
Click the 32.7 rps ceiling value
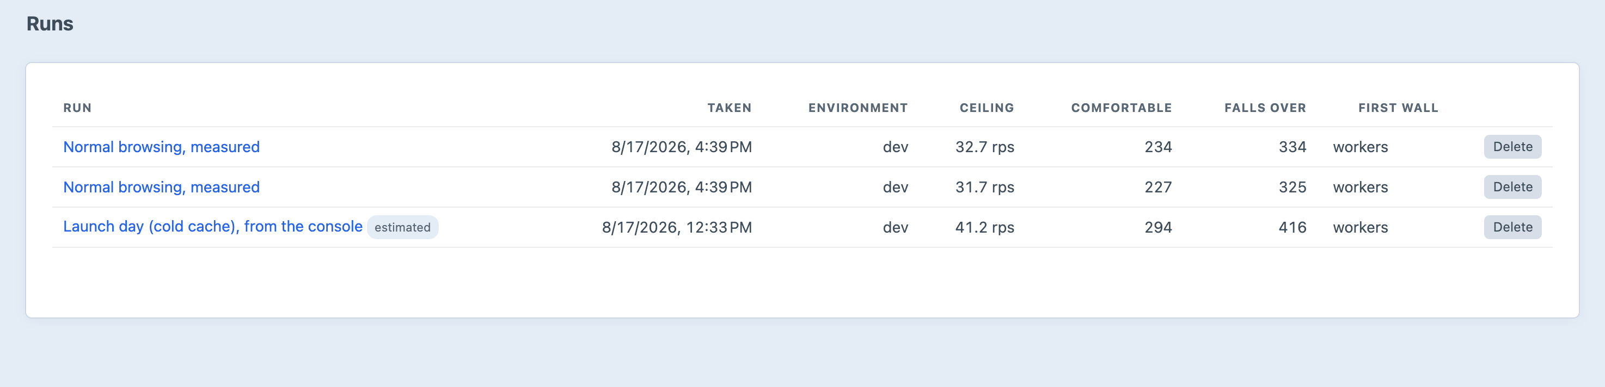click(984, 147)
